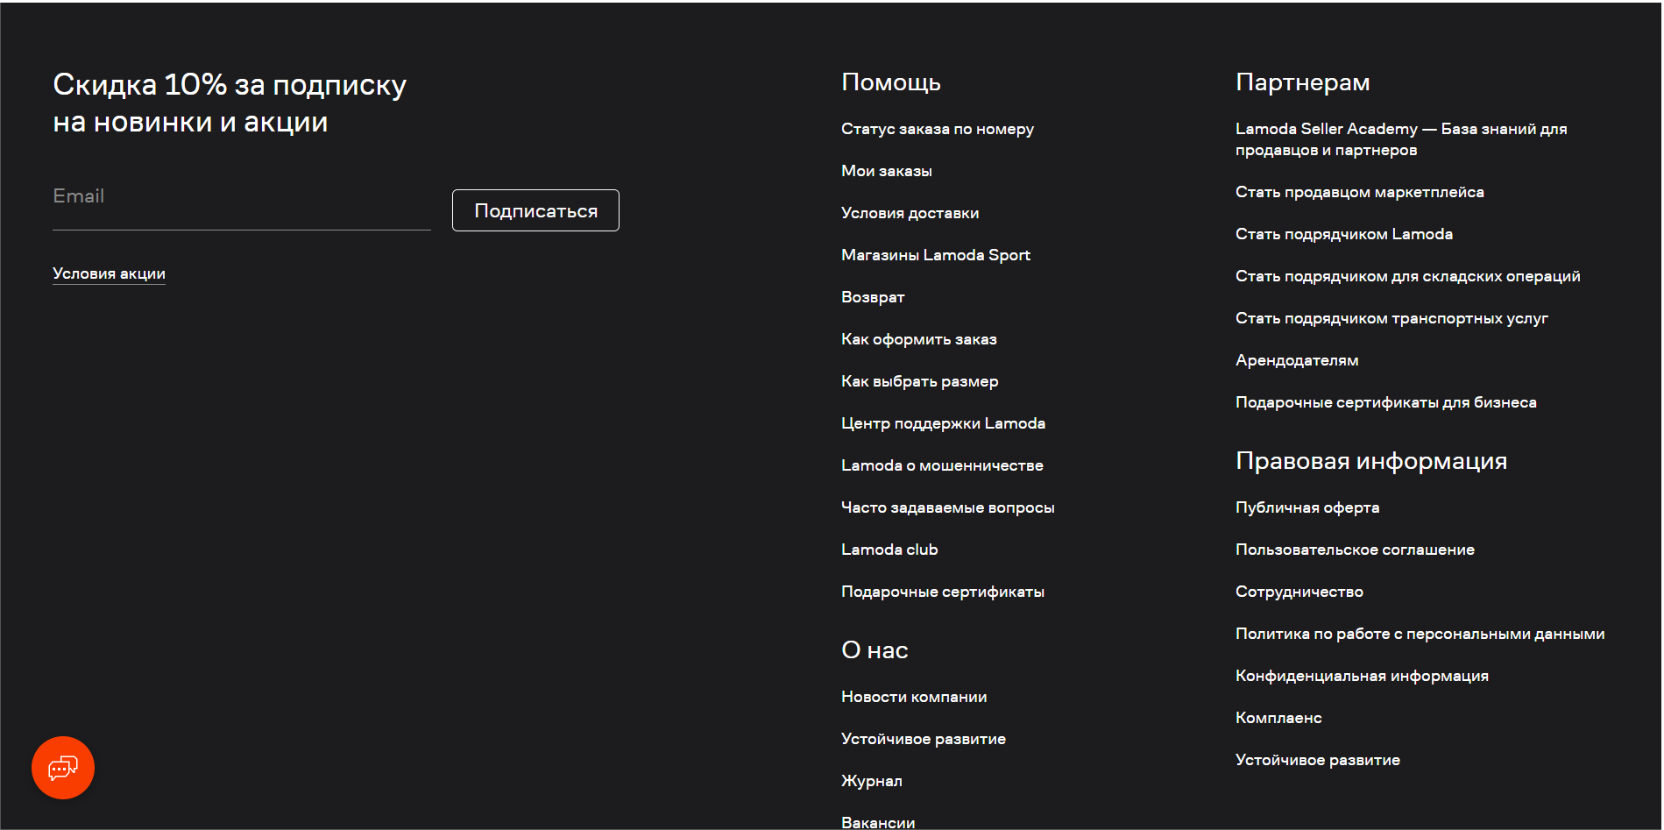
Task: Open Новости компании link
Action: click(x=913, y=697)
